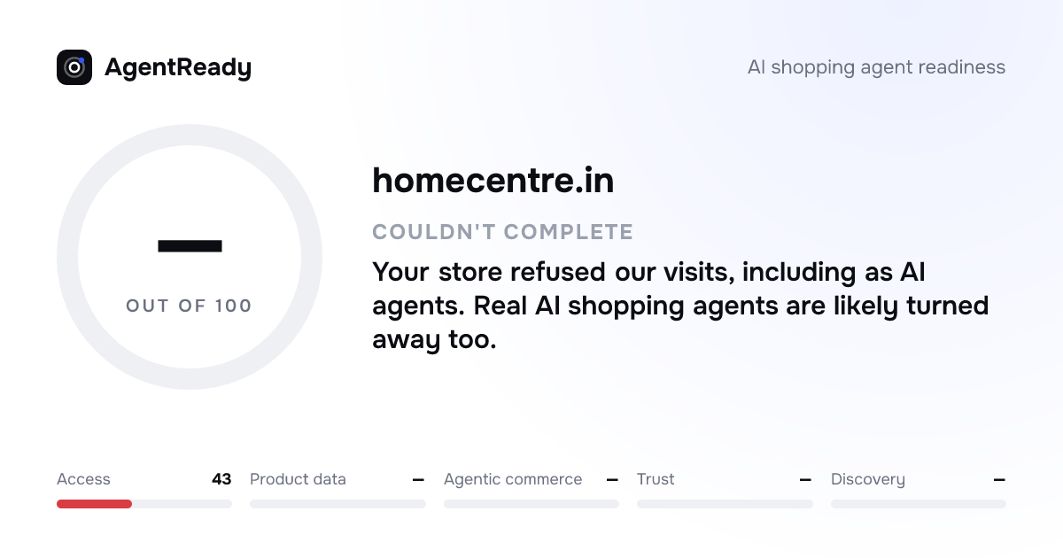This screenshot has width=1063, height=558.
Task: Click the homecentre.in domain heading
Action: (x=493, y=181)
